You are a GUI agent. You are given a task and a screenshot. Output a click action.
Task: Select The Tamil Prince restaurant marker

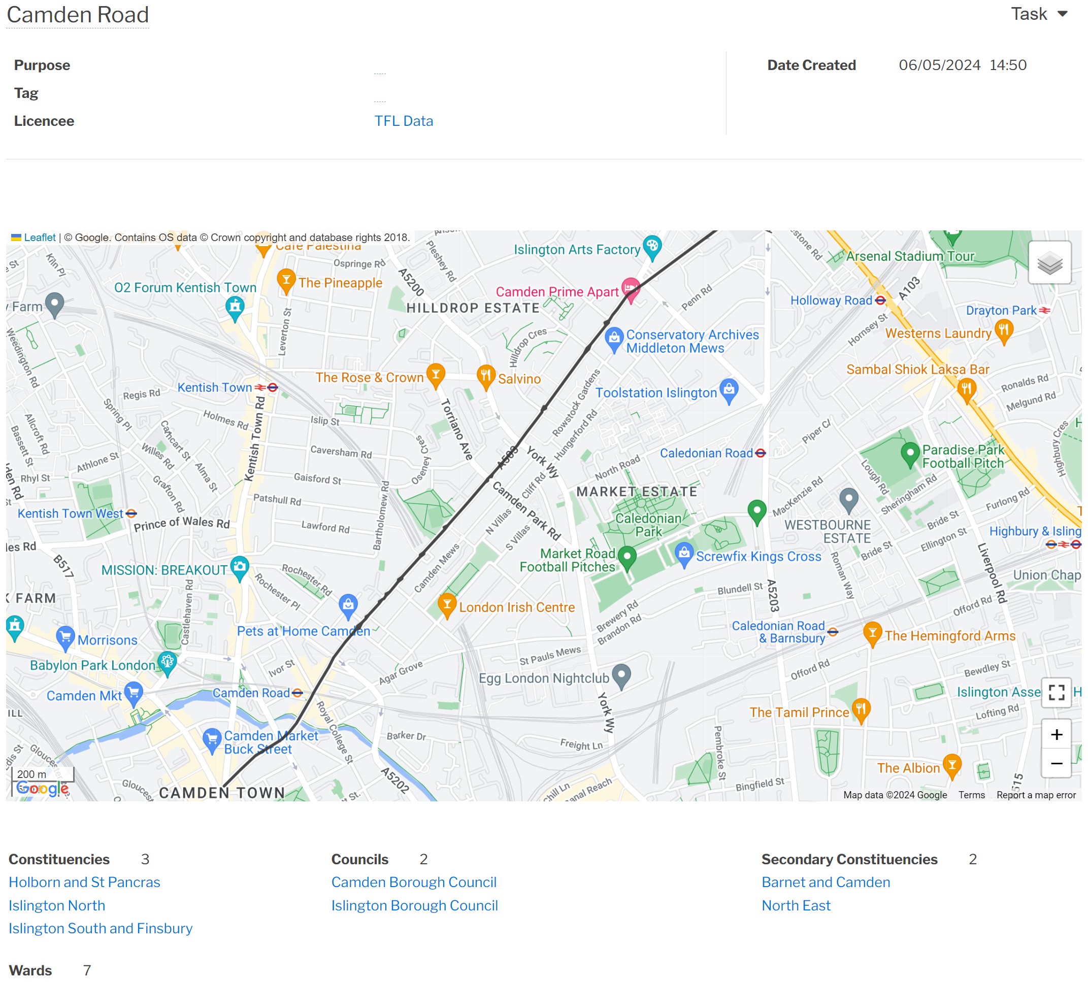[x=861, y=711]
